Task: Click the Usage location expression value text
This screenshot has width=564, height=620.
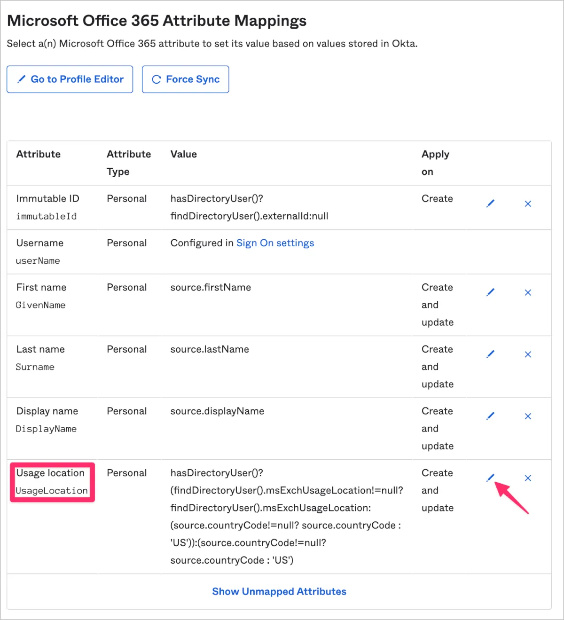Action: click(286, 516)
